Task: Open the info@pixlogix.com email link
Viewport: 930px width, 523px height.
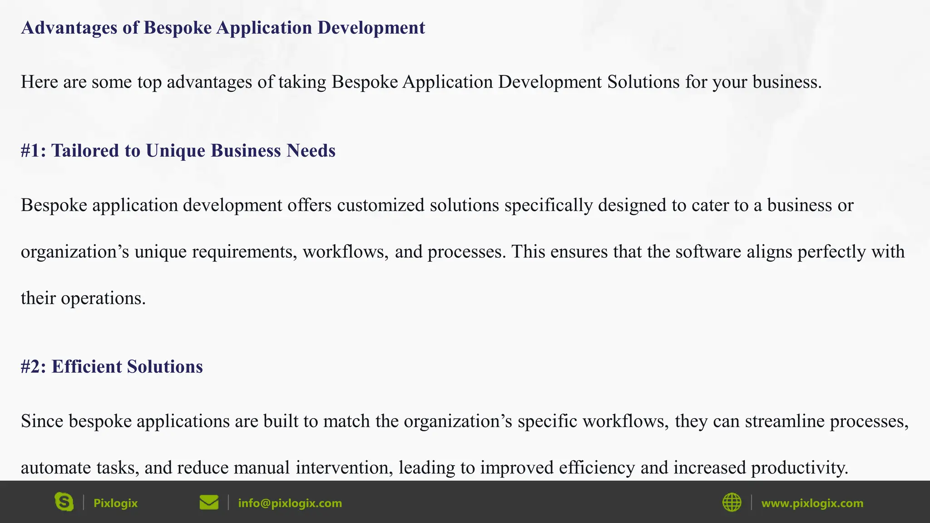Action: (x=290, y=503)
